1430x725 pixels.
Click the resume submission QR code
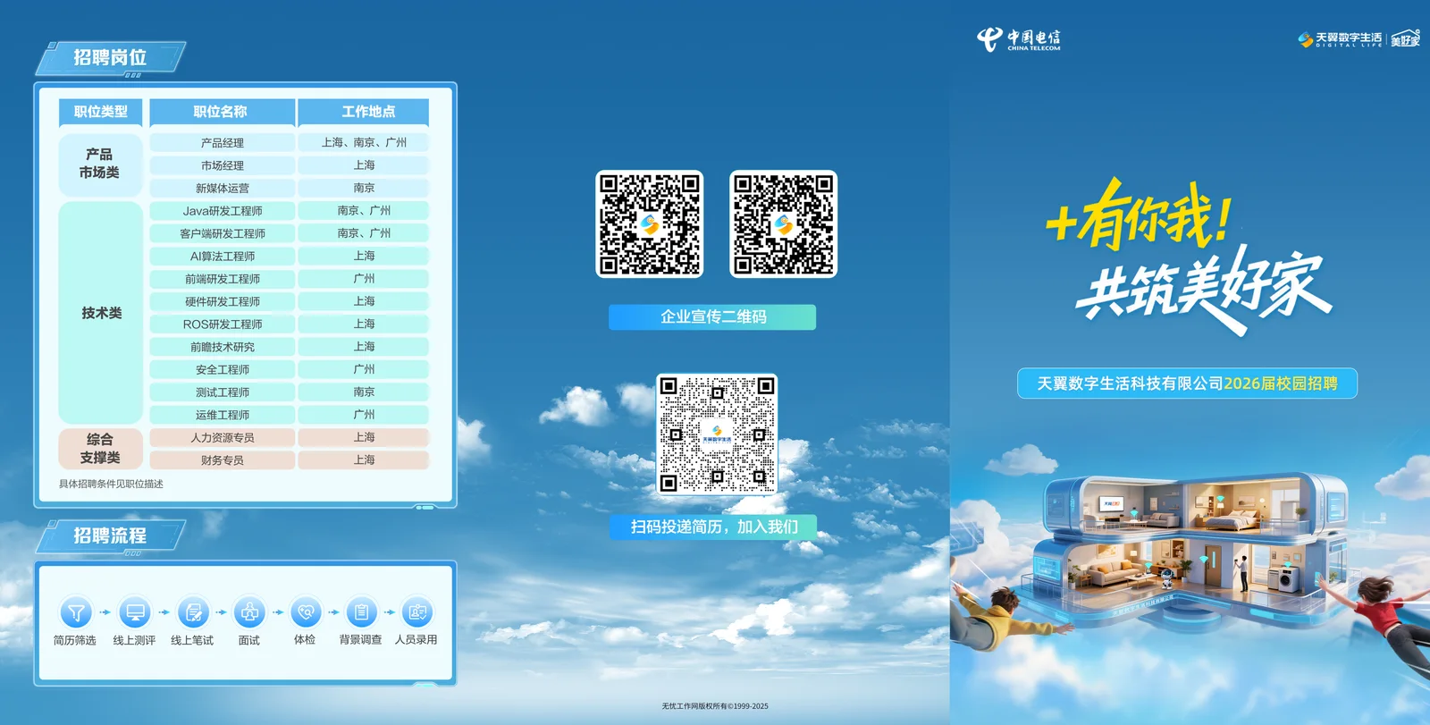(x=717, y=434)
